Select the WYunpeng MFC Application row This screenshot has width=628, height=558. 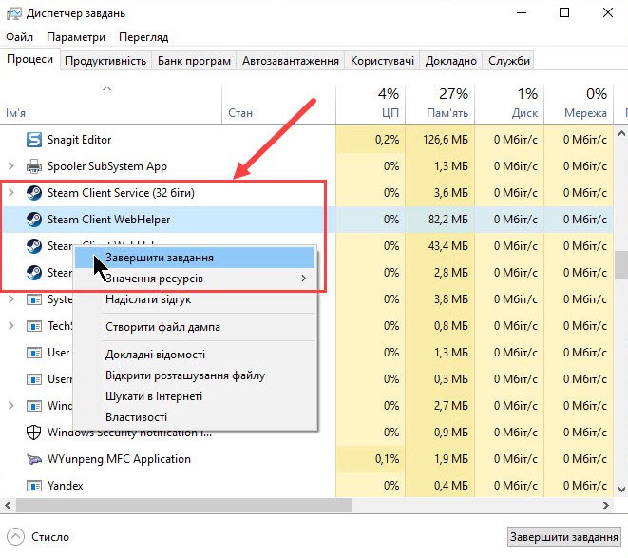pos(306,459)
